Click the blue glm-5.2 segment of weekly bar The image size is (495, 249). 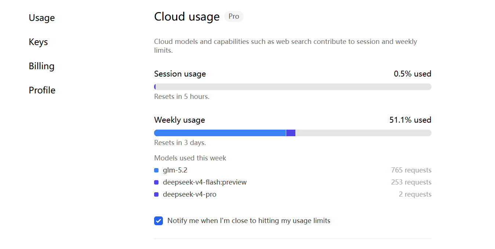[x=220, y=133]
